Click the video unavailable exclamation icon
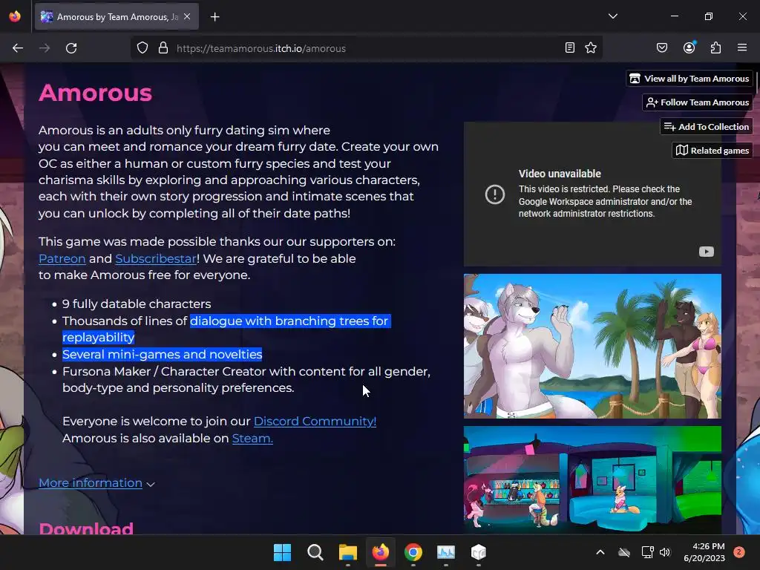The height and width of the screenshot is (570, 760). coord(495,194)
